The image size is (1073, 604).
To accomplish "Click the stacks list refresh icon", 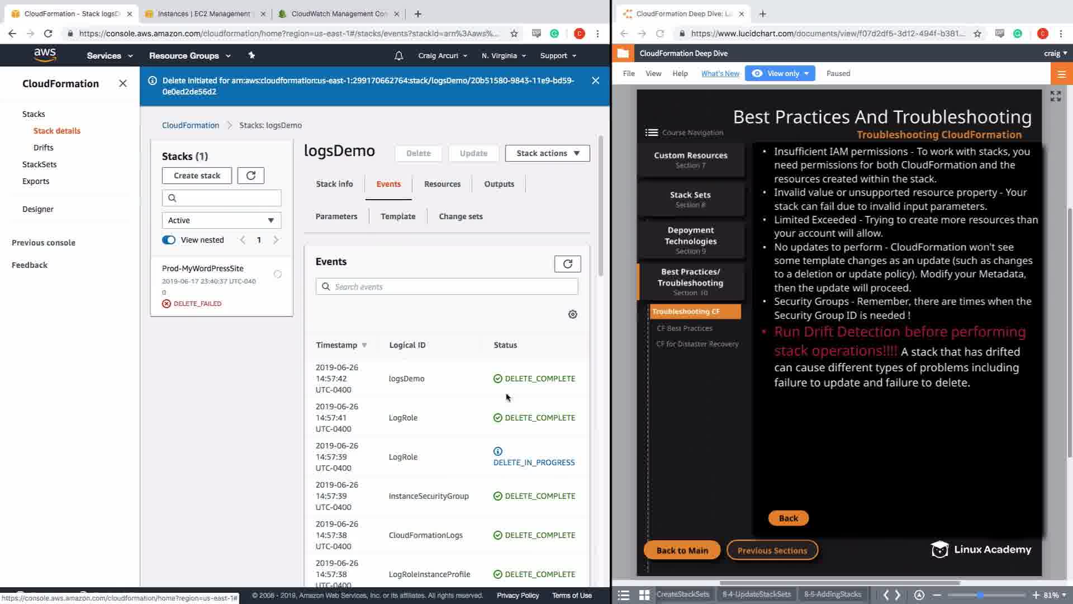I will pyautogui.click(x=250, y=176).
